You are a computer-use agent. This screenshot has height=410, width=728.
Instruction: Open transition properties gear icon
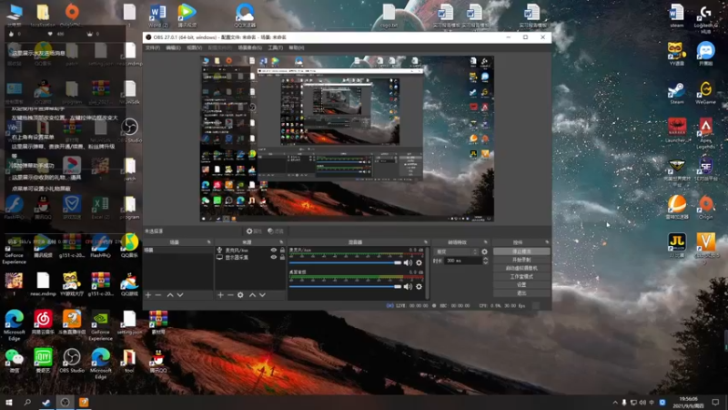pos(485,251)
